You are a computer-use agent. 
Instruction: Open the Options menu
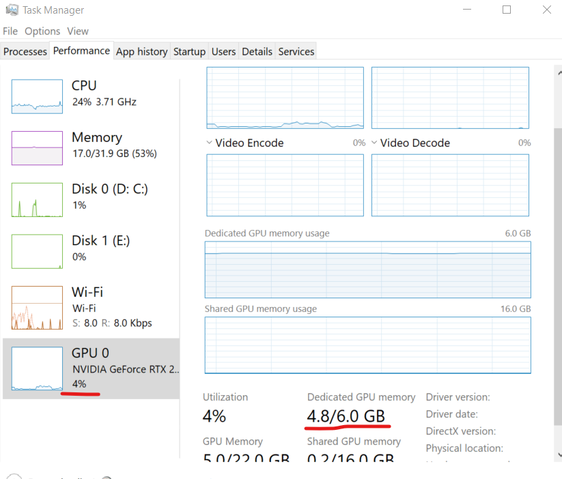coord(42,31)
